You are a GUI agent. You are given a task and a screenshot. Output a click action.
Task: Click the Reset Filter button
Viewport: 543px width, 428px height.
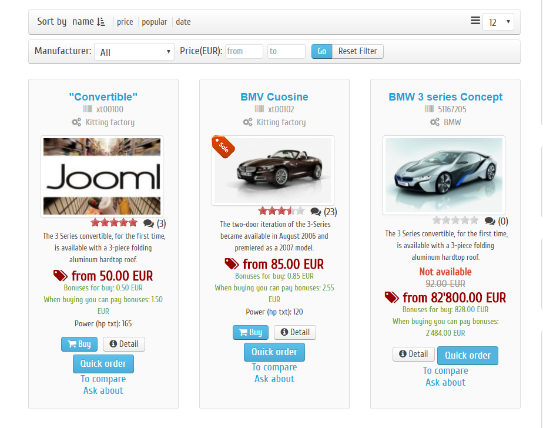click(x=357, y=51)
